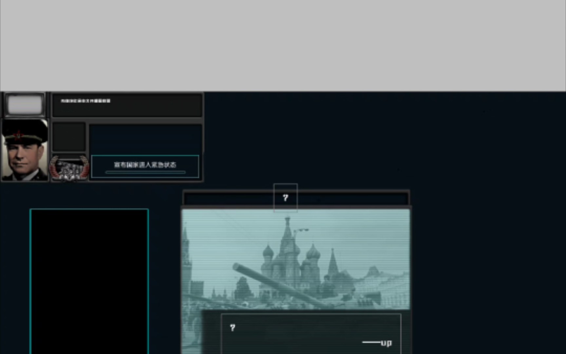Click the blank grey screen box
566x354 pixels.
tap(25, 105)
